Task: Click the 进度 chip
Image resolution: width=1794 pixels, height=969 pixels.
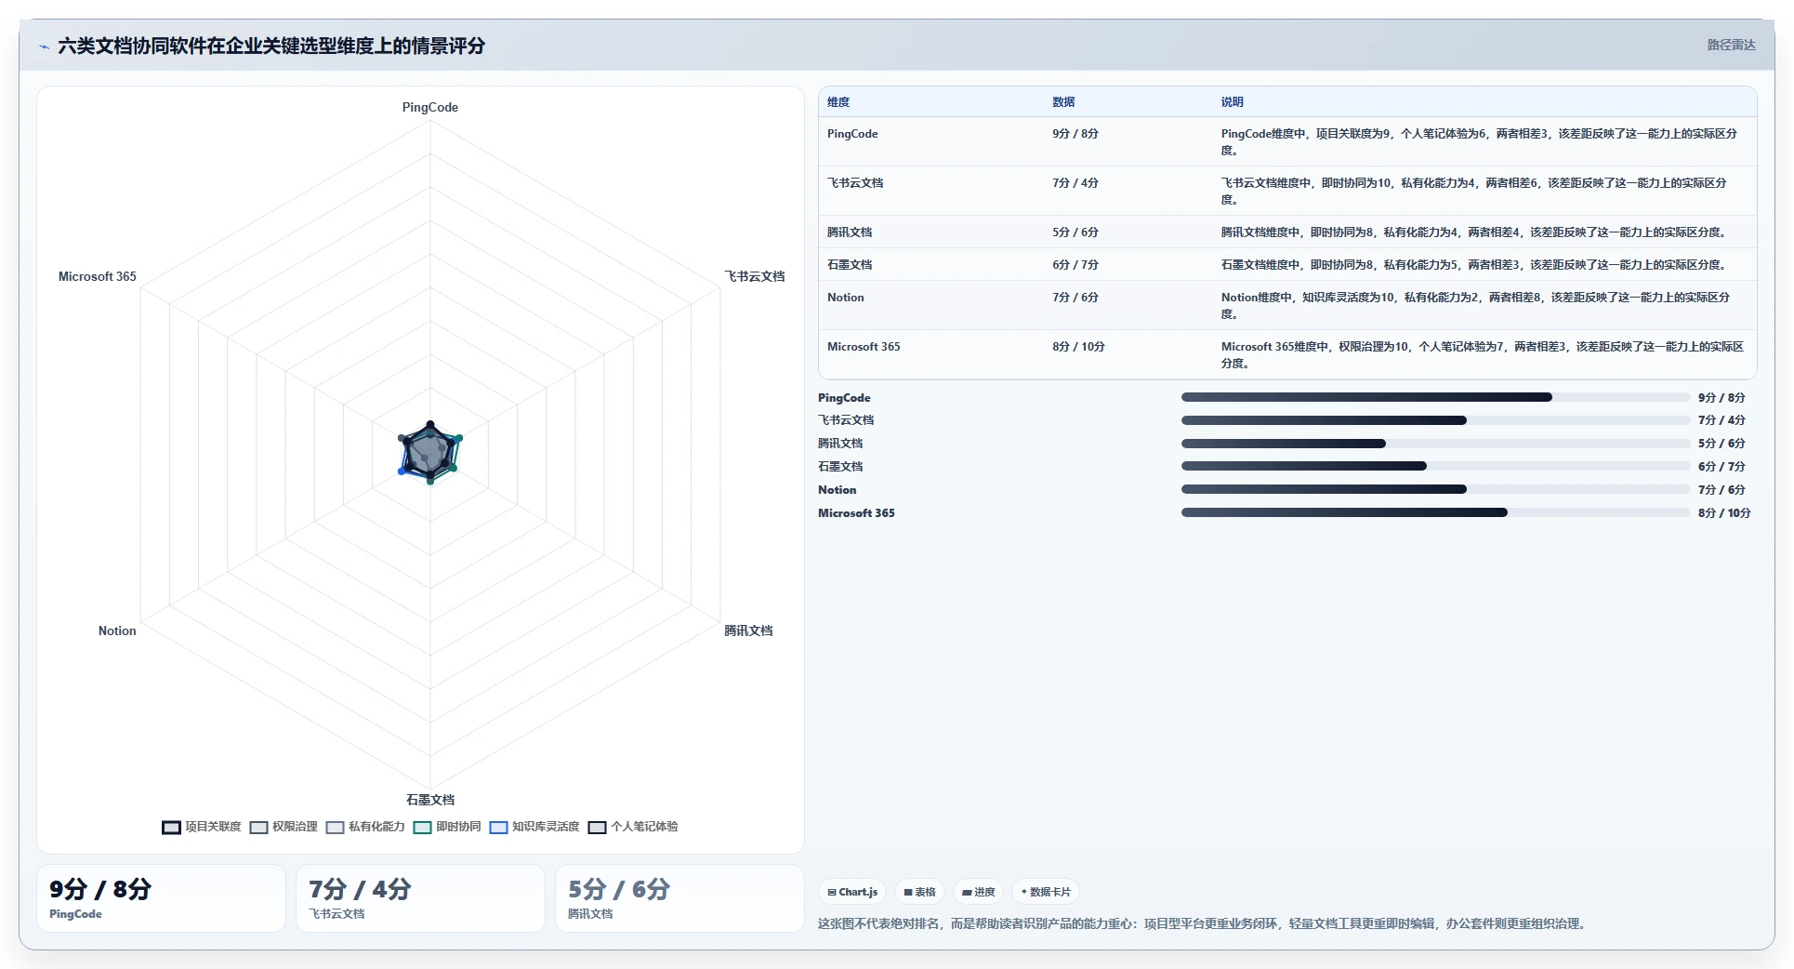Action: (978, 892)
